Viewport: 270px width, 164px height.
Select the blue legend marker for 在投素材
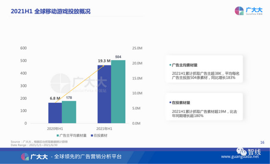[x=92, y=135]
